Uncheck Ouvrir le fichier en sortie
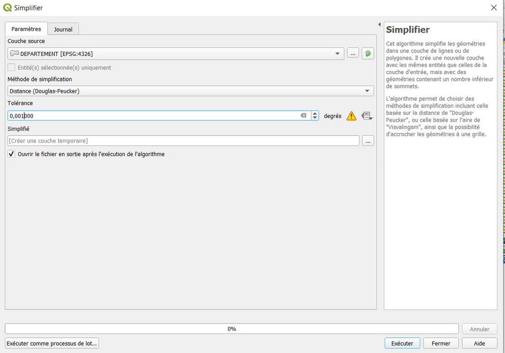505x353 pixels. point(11,154)
